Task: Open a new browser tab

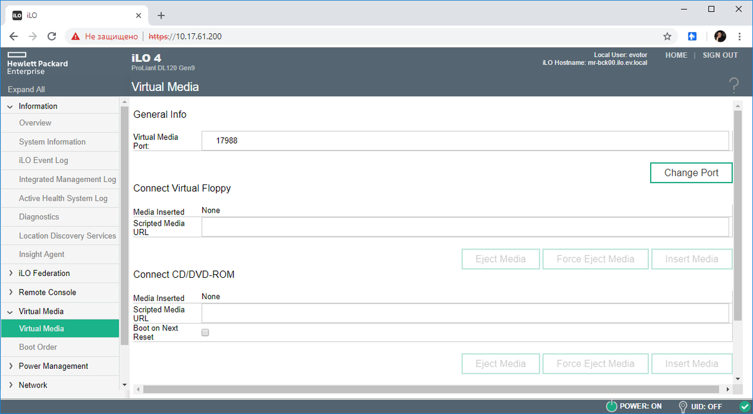Action: click(161, 15)
